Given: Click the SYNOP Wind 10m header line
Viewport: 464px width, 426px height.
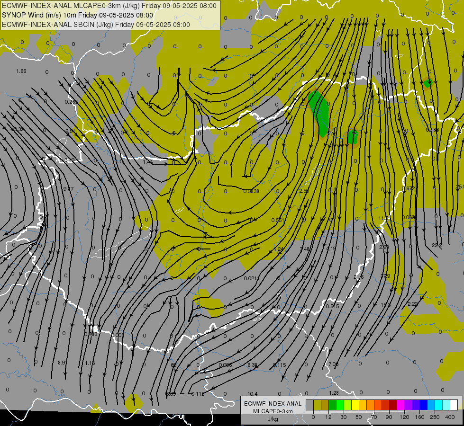Looking at the screenshot, I should (x=78, y=15).
